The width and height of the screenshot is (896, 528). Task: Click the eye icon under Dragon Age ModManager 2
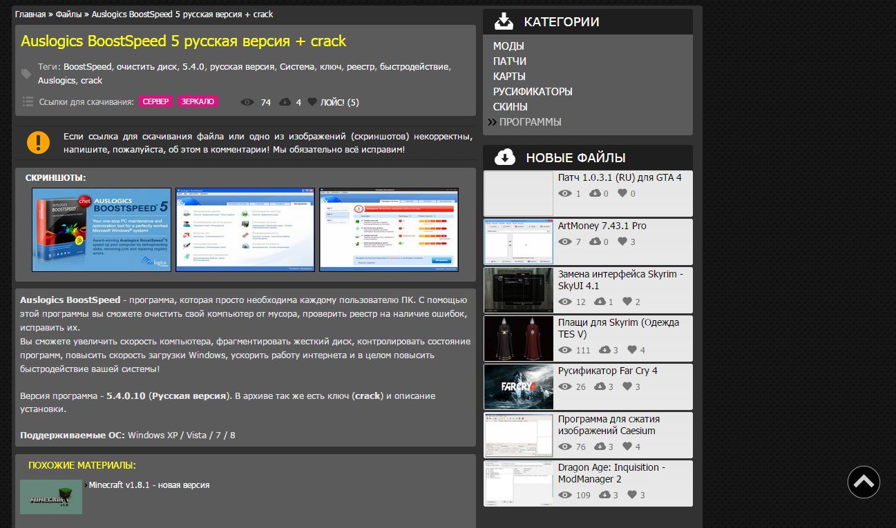(564, 495)
